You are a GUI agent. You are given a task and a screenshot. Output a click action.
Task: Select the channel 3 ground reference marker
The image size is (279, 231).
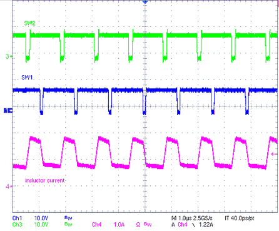(x=8, y=56)
